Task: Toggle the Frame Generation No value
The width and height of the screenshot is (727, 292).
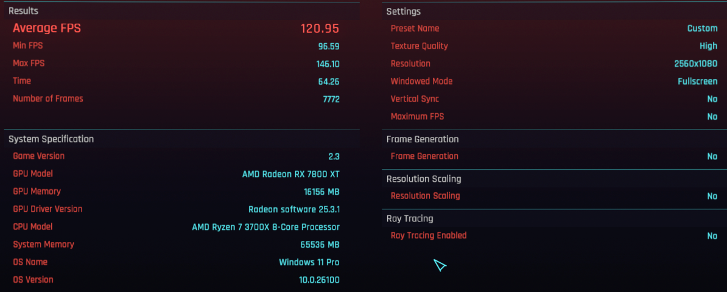Action: point(712,157)
